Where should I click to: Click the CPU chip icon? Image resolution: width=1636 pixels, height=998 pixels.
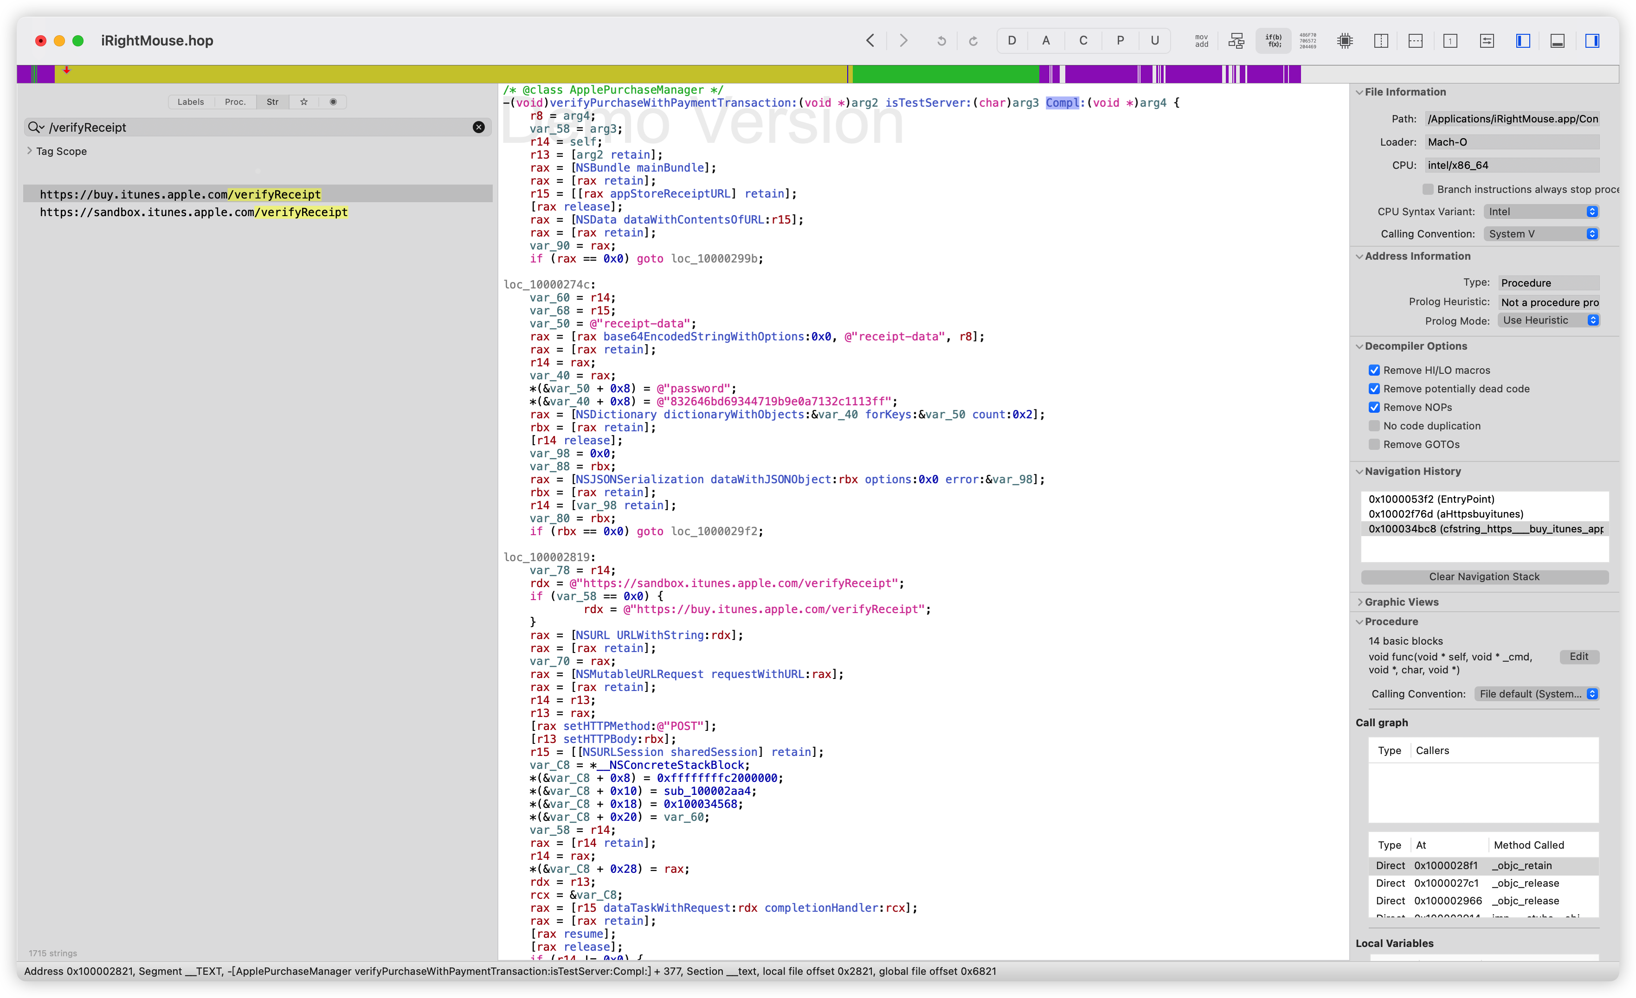coord(1345,41)
